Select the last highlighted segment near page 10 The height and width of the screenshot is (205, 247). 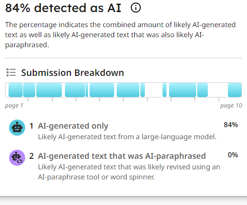tap(234, 90)
